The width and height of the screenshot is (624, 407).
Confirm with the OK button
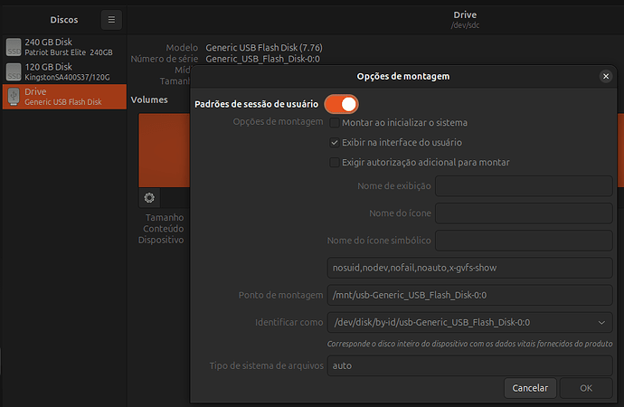click(x=585, y=388)
